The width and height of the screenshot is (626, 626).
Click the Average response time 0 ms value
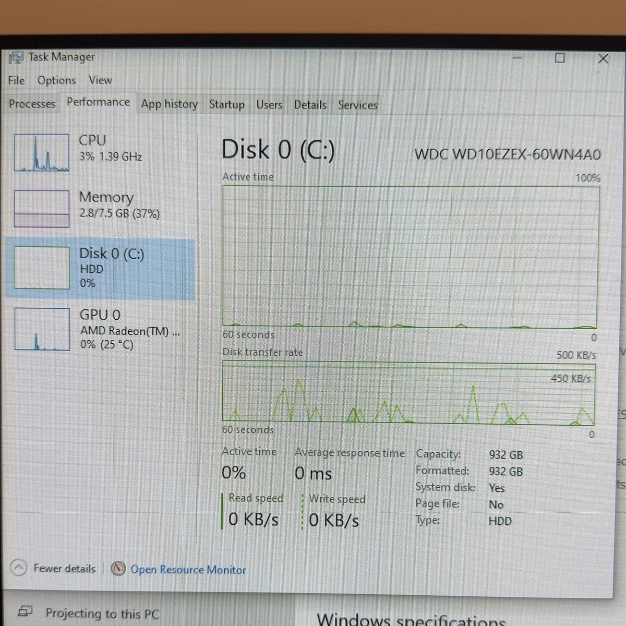(x=313, y=474)
